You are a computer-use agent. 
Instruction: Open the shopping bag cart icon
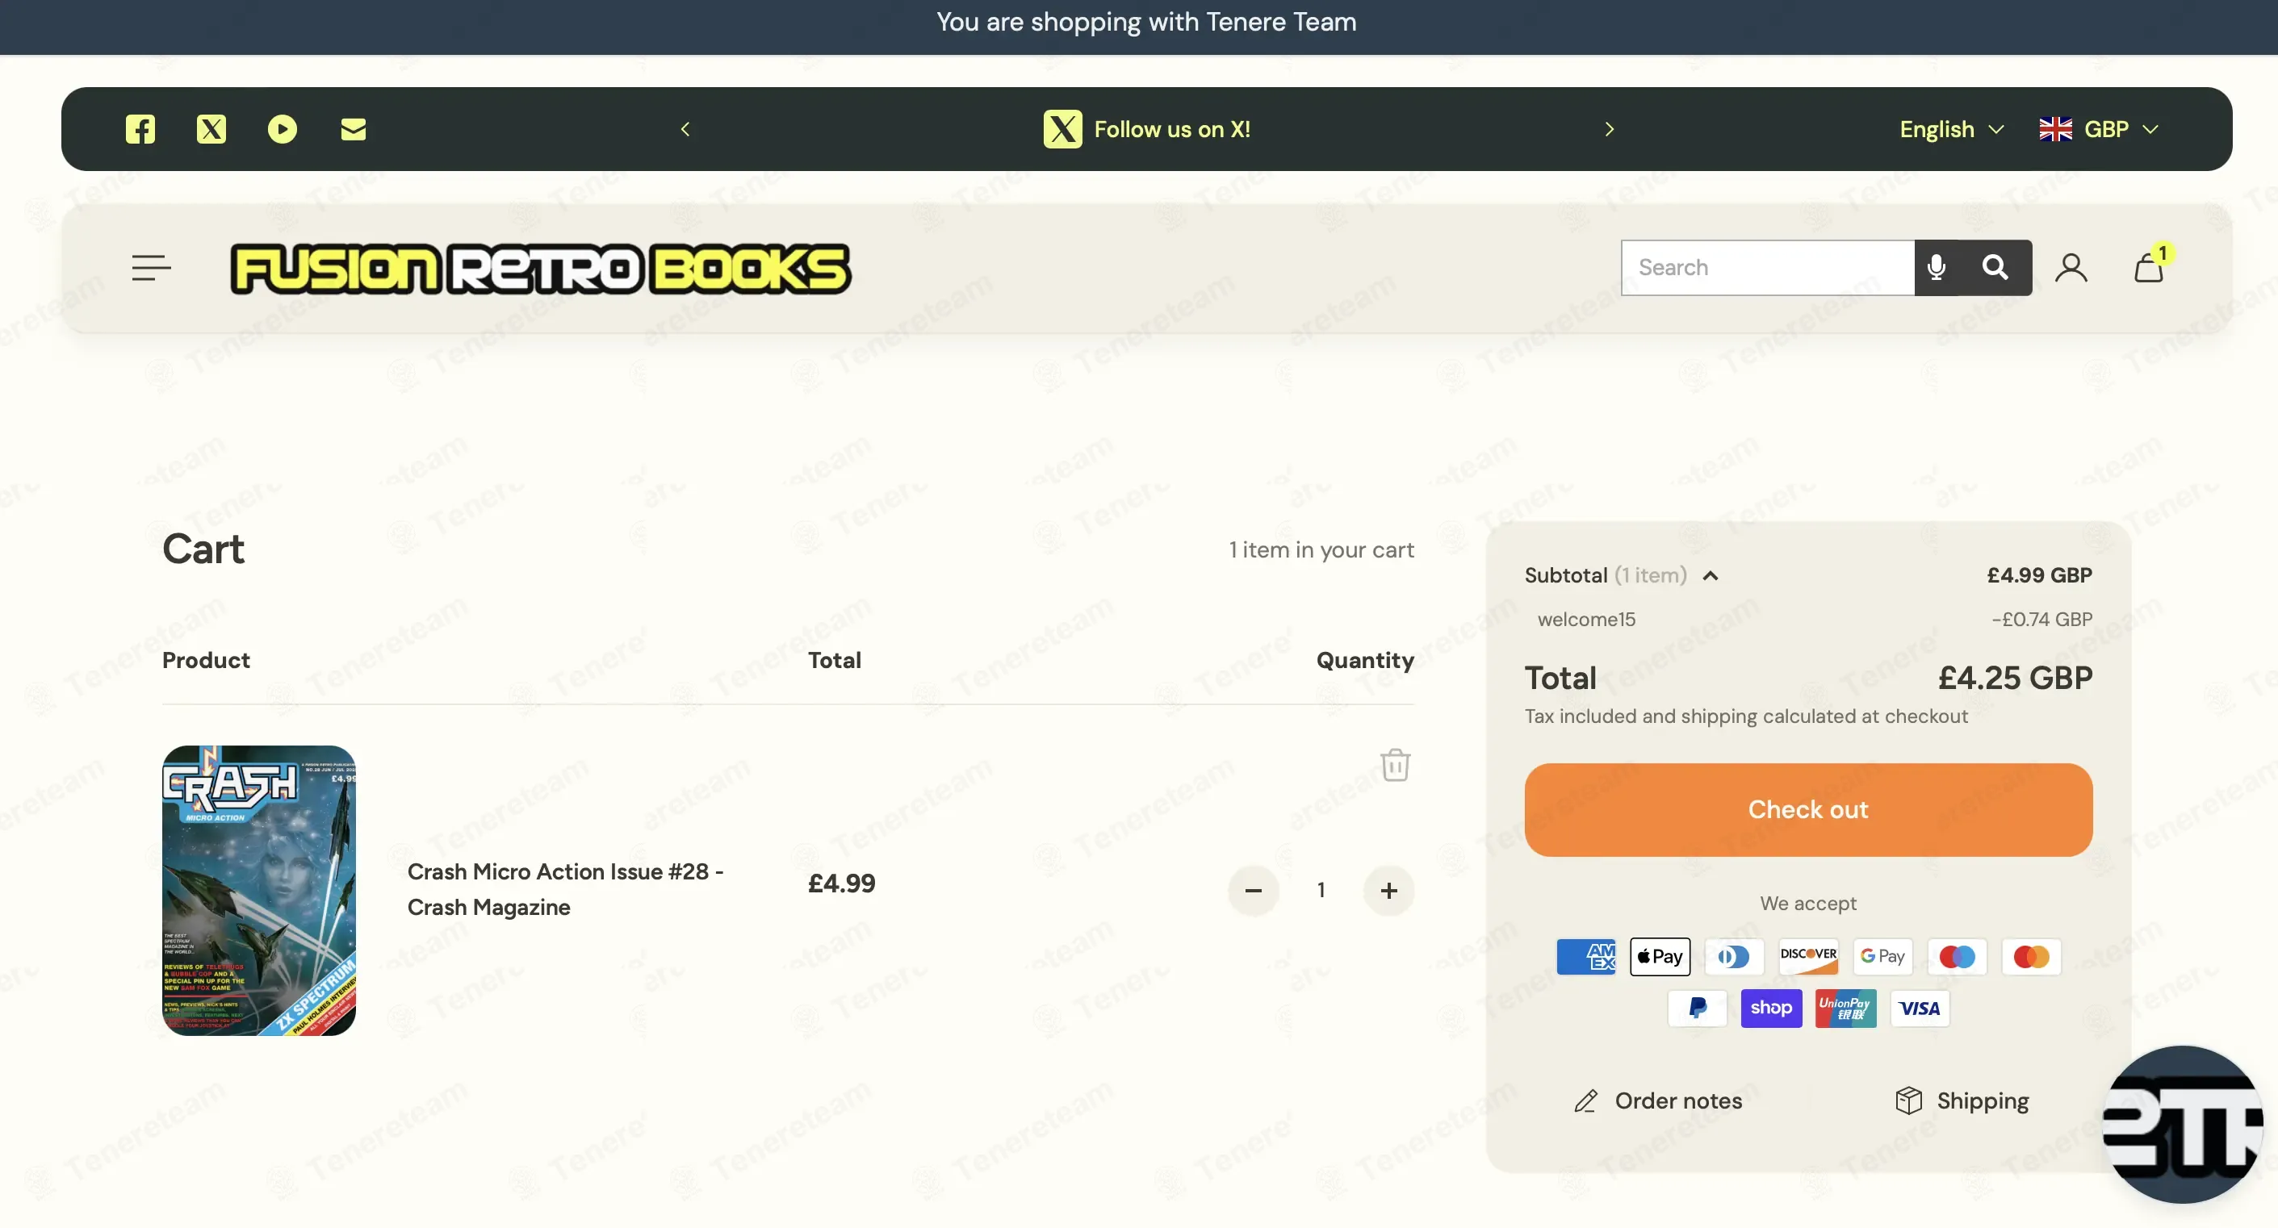pyautogui.click(x=2149, y=267)
